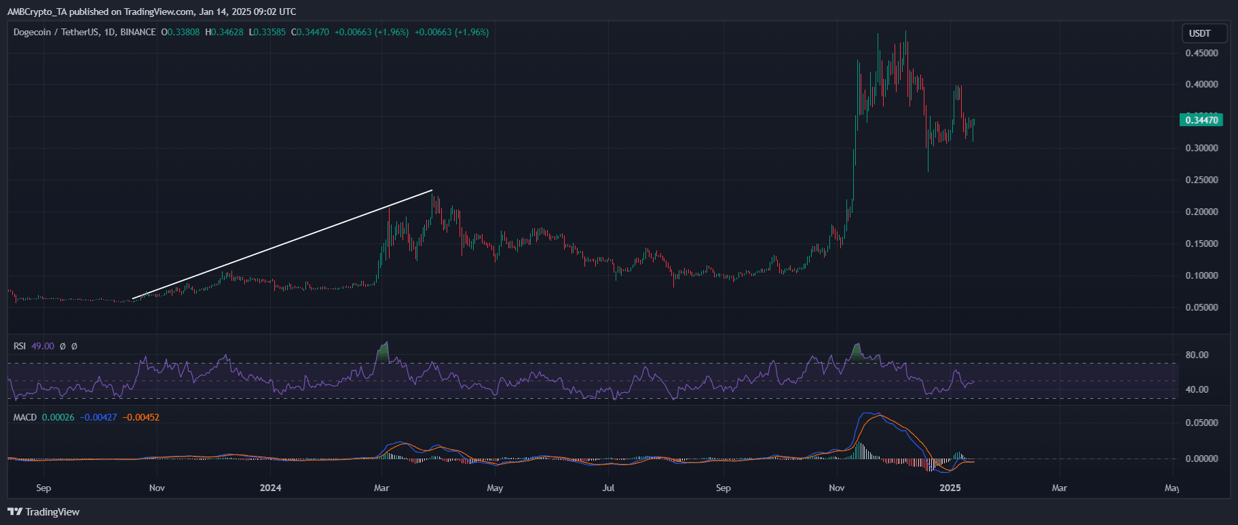
Task: Click the 2024 label on time axis
Action: pos(270,488)
